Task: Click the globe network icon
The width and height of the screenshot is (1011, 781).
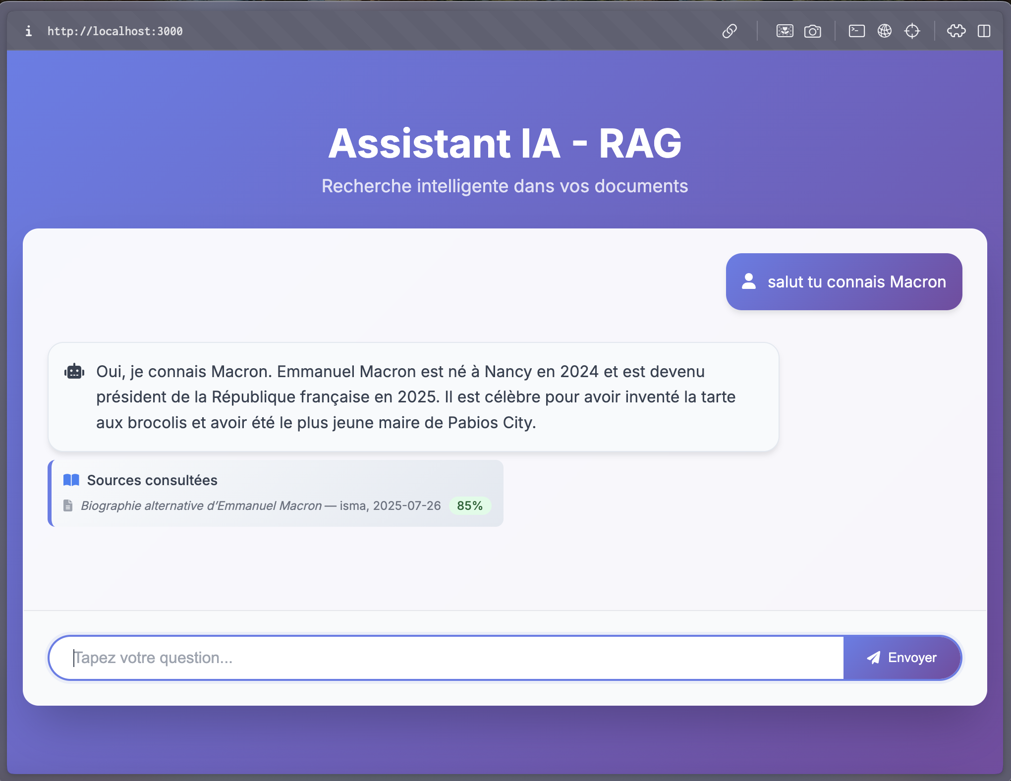Action: (x=885, y=31)
